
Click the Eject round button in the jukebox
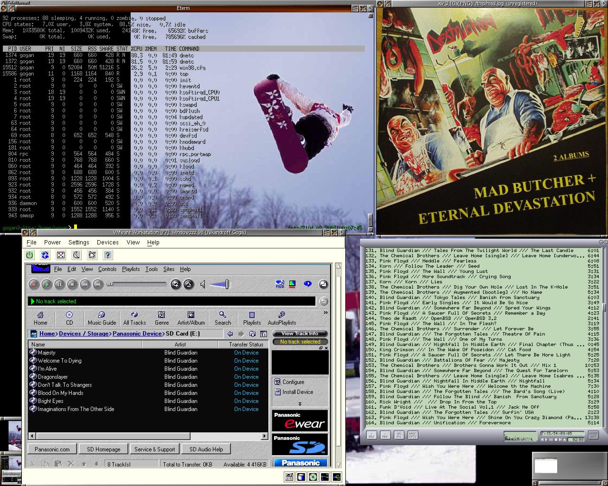(189, 284)
